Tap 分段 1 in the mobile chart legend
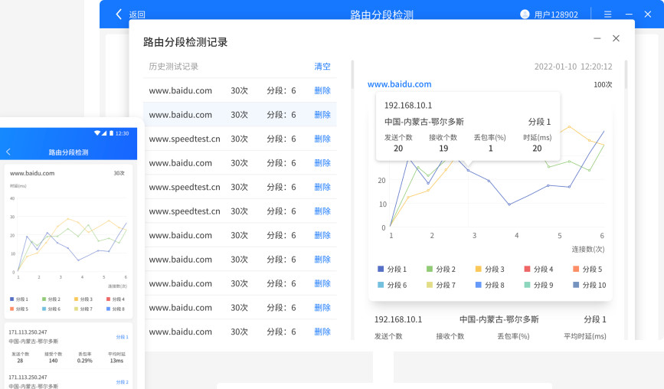Image resolution: width=664 pixels, height=389 pixels. (x=19, y=299)
